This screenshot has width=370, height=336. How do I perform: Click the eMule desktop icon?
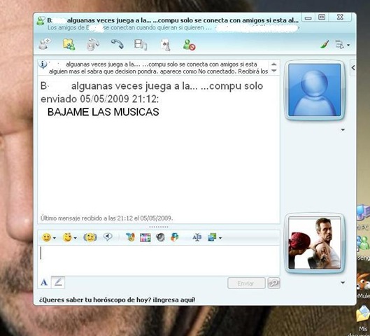363,284
